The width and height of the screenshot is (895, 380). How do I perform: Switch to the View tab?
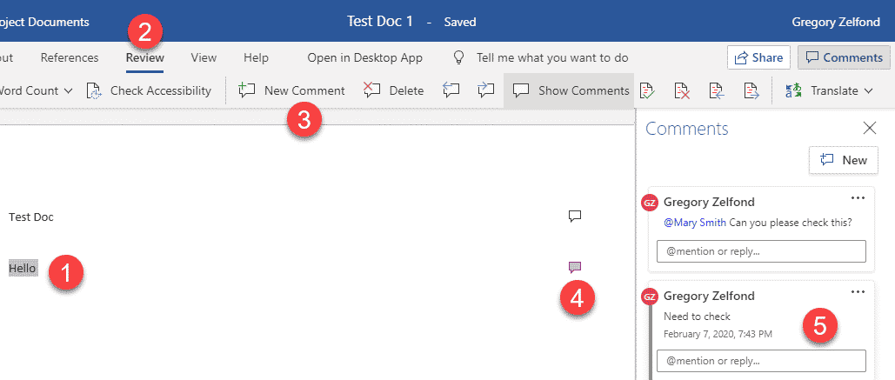pyautogui.click(x=204, y=57)
